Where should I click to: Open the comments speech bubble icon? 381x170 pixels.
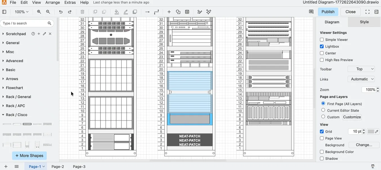pos(311,12)
